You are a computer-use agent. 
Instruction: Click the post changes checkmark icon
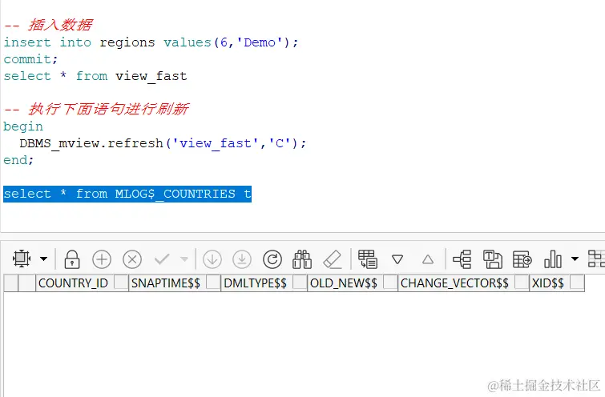(162, 259)
